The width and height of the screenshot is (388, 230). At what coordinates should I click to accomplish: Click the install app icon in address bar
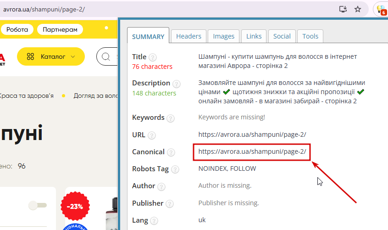[343, 9]
